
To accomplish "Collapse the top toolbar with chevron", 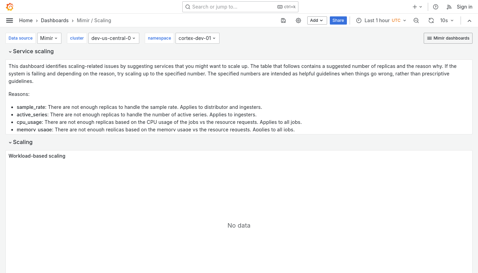I will click(469, 20).
